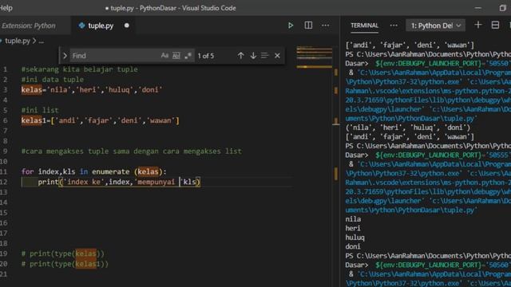
Task: Split the editor with the split icon
Action: (308, 26)
